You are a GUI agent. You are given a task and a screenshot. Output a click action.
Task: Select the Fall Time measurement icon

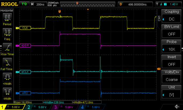(7, 63)
